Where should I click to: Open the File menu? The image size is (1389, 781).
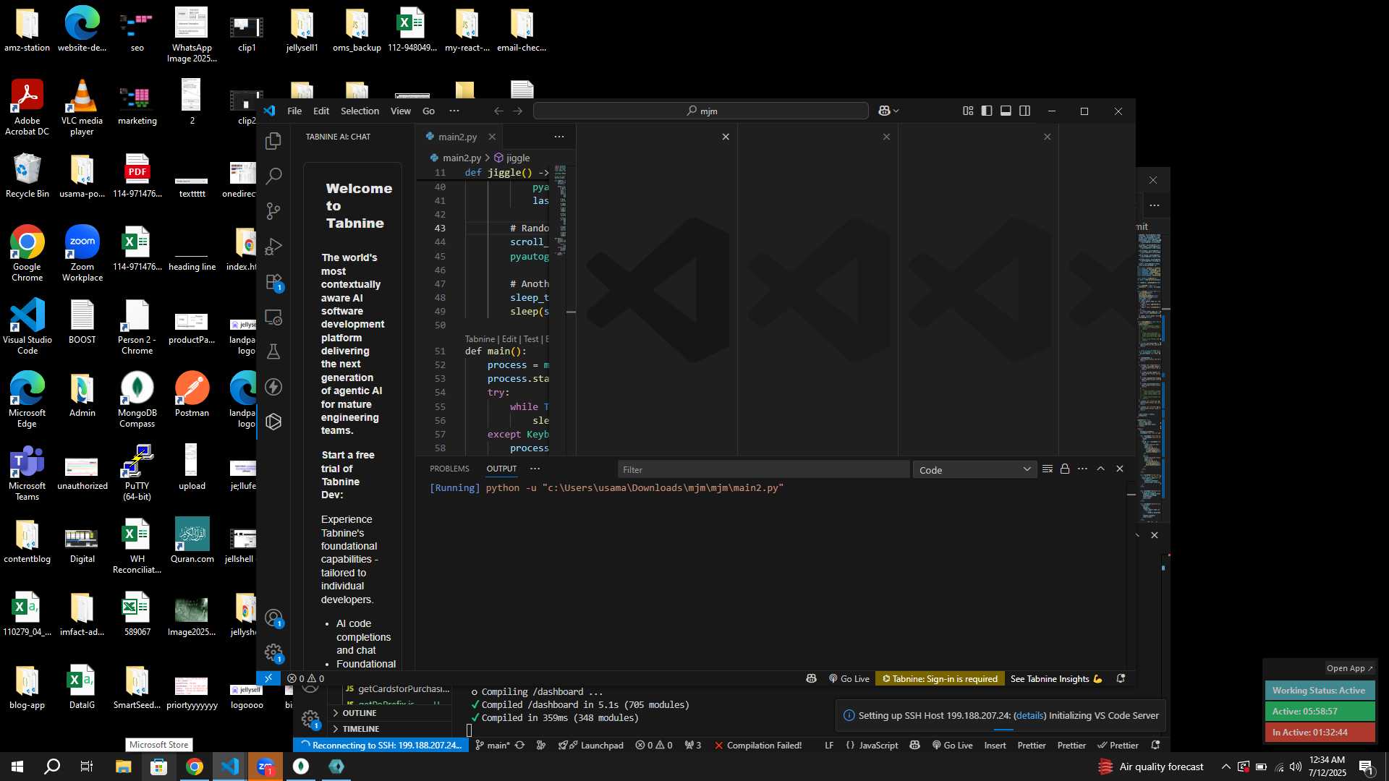(294, 111)
